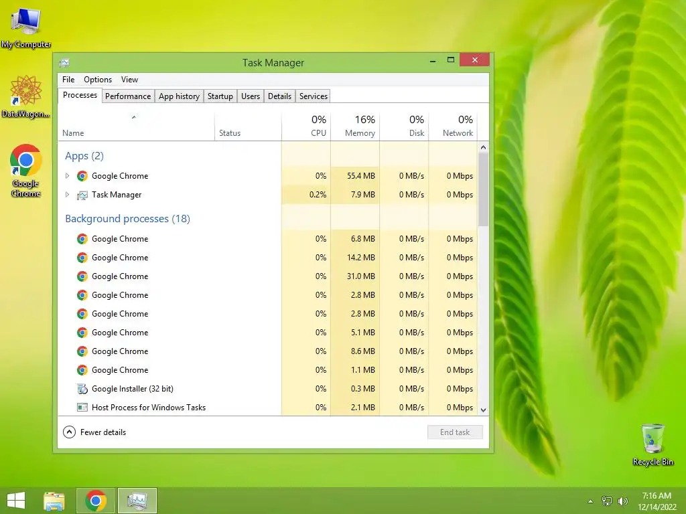
Task: Click Task Manager taskbar button
Action: point(137,501)
